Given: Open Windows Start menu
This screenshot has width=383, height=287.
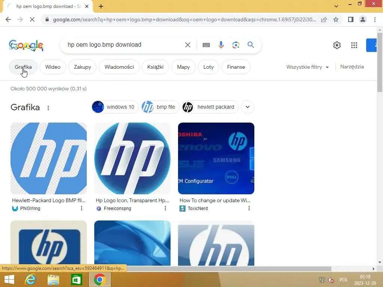Looking at the screenshot, I should point(9,280).
